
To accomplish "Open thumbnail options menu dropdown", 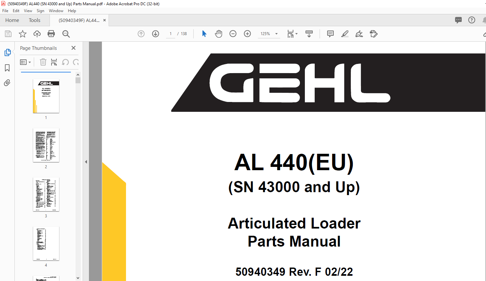I will tap(26, 62).
